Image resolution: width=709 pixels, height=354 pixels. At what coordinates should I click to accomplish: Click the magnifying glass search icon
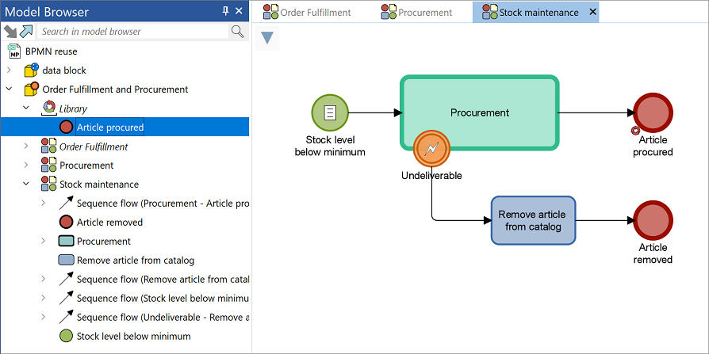pyautogui.click(x=237, y=32)
